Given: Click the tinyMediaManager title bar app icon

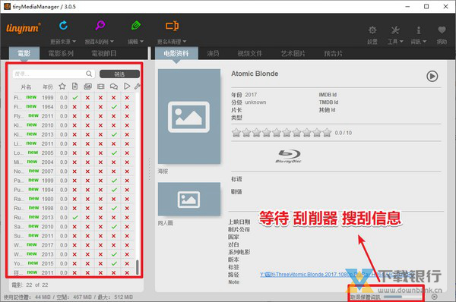Looking at the screenshot, I should 7,6.
